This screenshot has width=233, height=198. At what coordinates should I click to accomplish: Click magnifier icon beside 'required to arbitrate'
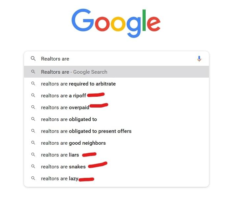(x=33, y=84)
